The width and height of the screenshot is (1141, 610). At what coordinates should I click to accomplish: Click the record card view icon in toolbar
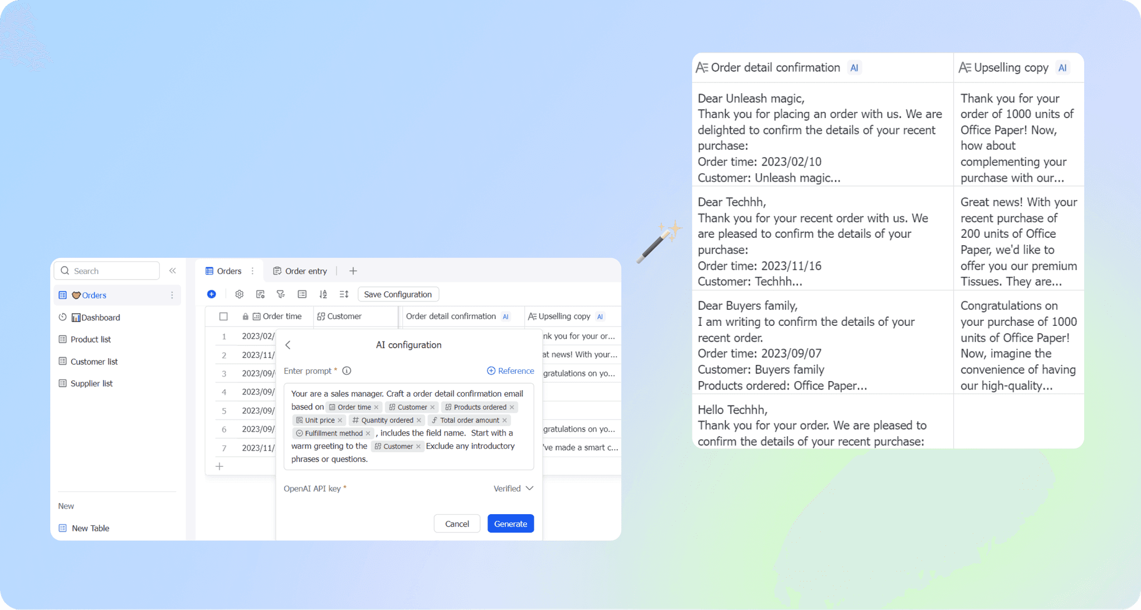[302, 294]
